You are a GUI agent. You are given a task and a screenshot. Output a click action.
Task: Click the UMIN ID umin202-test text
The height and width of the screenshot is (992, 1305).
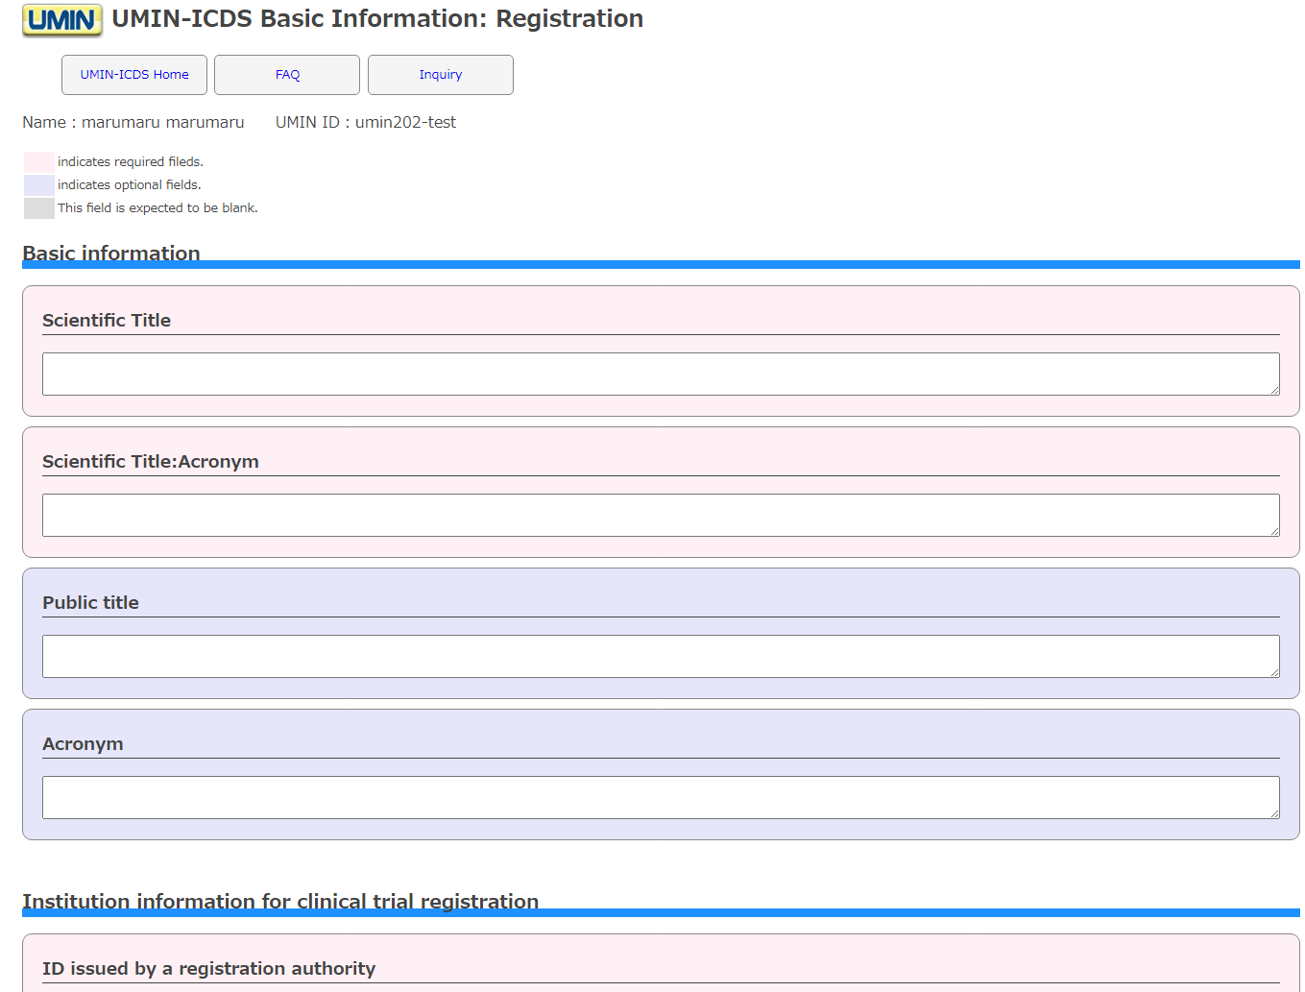pos(365,122)
